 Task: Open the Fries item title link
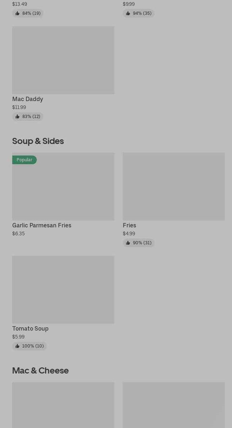pos(129,225)
